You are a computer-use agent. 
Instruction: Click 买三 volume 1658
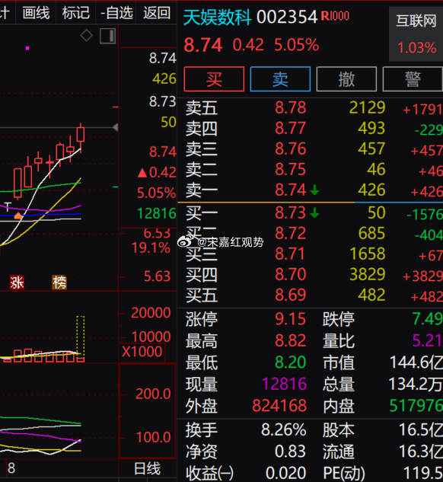(x=367, y=254)
